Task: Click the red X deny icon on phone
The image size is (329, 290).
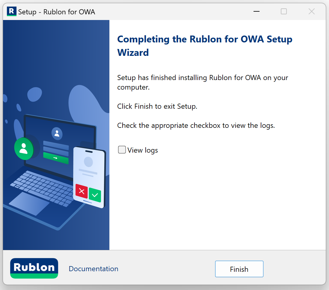Action: pos(82,191)
